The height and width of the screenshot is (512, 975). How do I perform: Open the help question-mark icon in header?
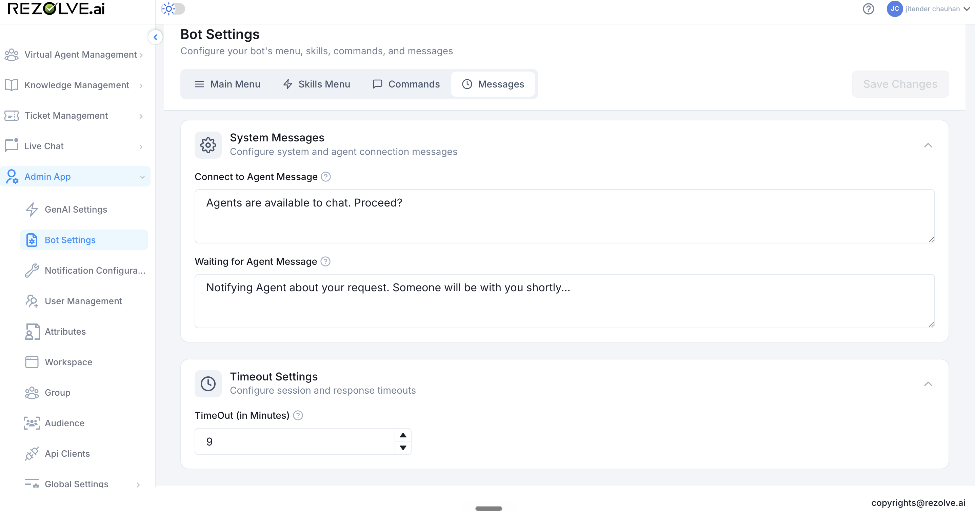[868, 9]
